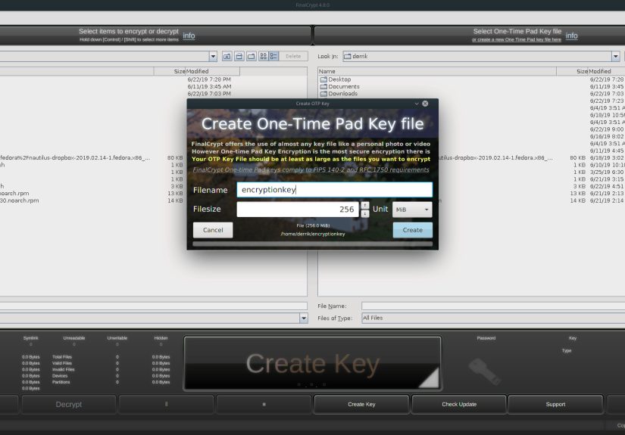Screen dimensions: 625x435
Task: Click the progress bar at the bottom of the dialog
Action: (x=312, y=244)
